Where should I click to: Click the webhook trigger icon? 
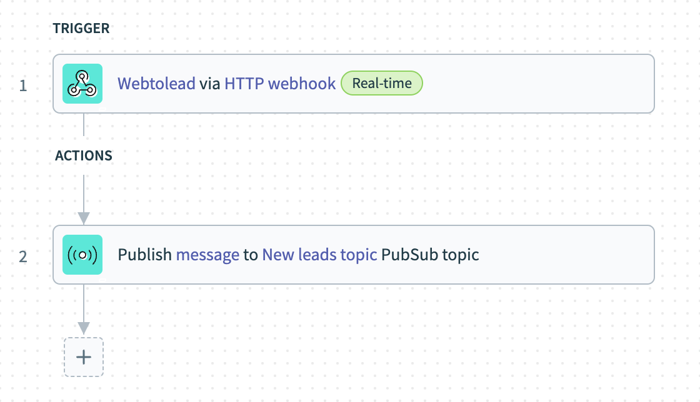[x=82, y=84]
